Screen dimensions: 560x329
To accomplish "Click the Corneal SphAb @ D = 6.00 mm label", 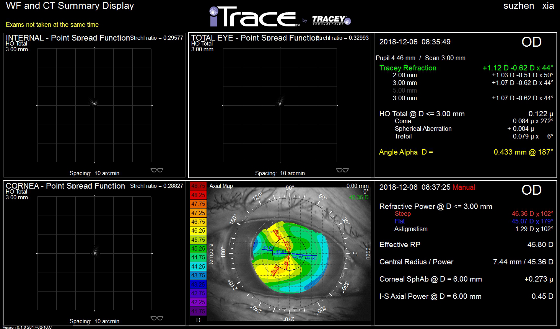I will pyautogui.click(x=431, y=279).
